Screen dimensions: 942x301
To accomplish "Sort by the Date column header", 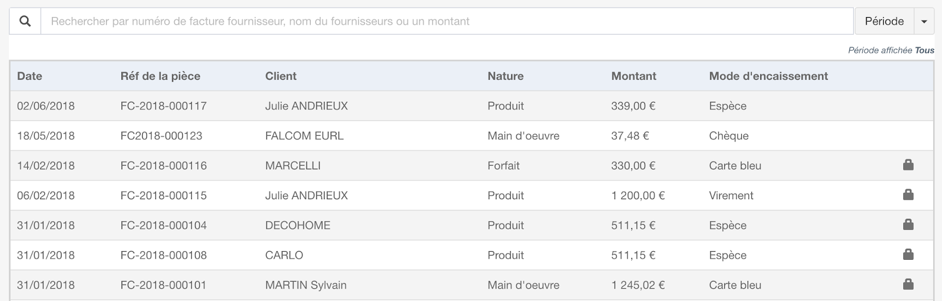I will [x=29, y=76].
